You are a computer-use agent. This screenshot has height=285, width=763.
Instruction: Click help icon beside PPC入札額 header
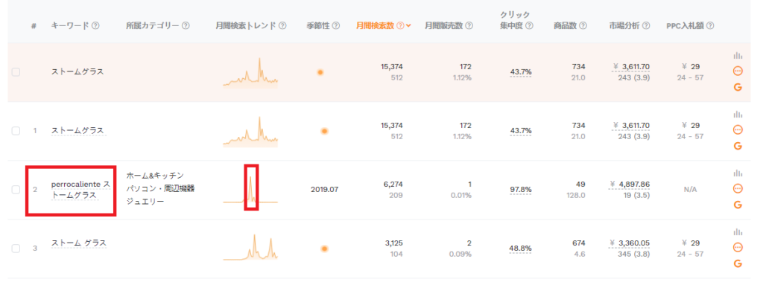click(x=710, y=26)
